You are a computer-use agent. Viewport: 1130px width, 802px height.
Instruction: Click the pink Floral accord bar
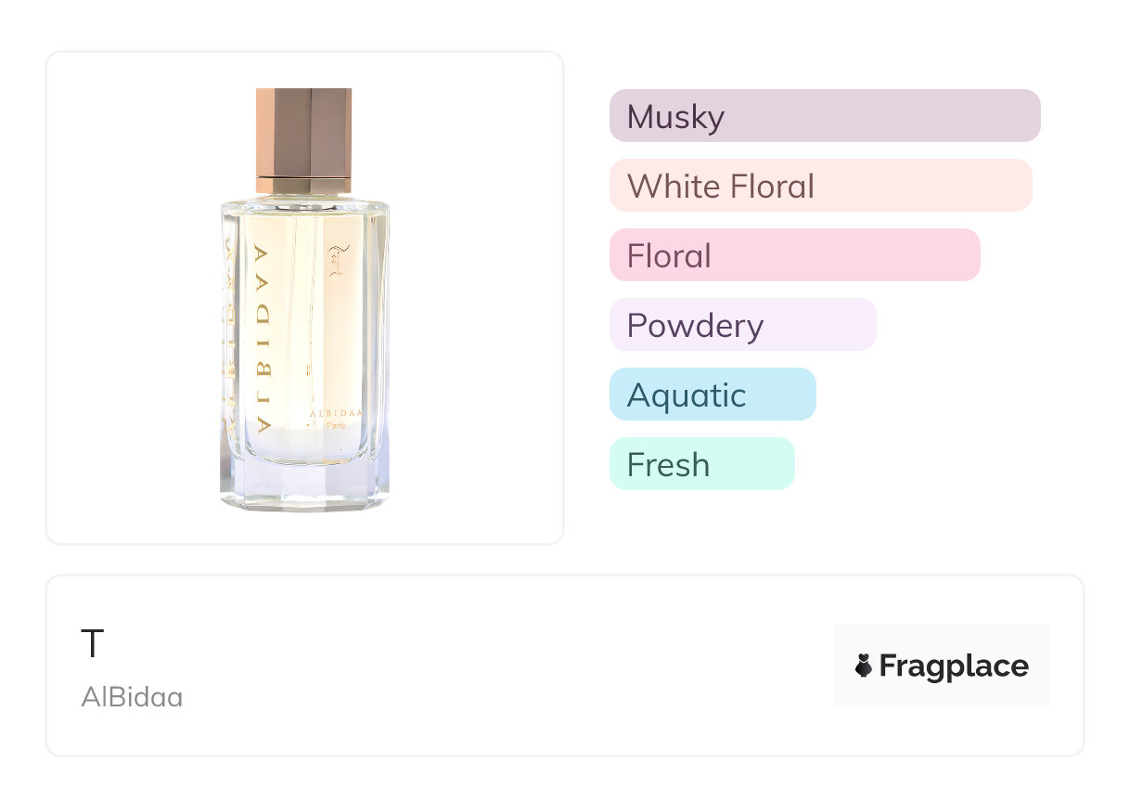click(794, 255)
